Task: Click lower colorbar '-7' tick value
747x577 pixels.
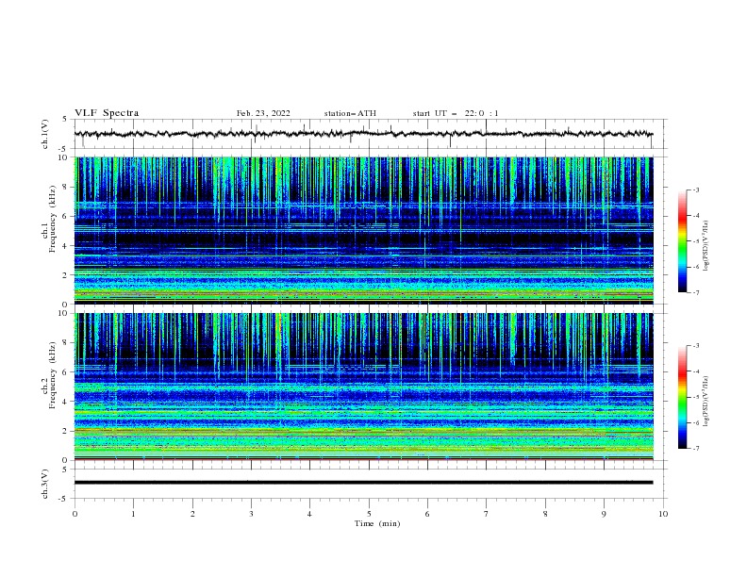Action: coord(695,449)
